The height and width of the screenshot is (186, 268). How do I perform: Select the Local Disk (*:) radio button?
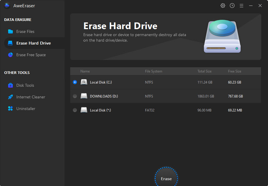tap(75, 110)
